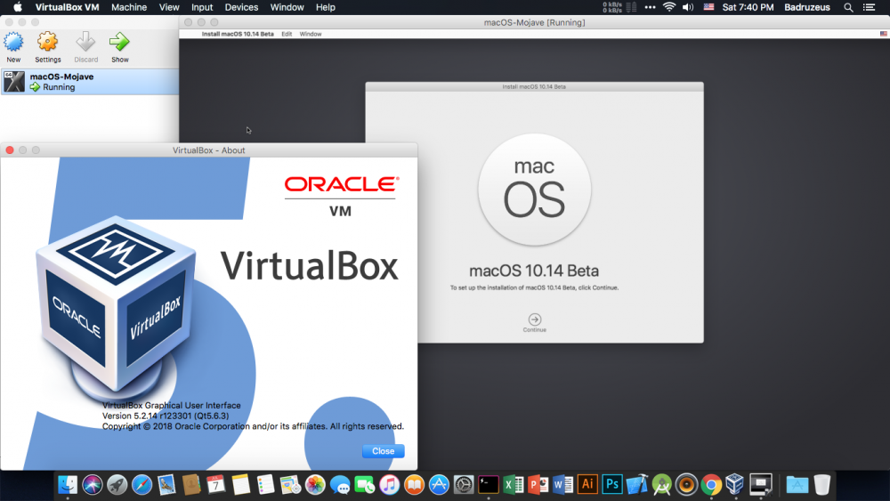Image resolution: width=890 pixels, height=501 pixels.
Task: Open Calendar in the Dock
Action: click(216, 485)
